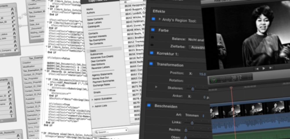The height and width of the screenshot is (139, 290).
Task: Select the Deals sidebar entry
Action: [104, 50]
